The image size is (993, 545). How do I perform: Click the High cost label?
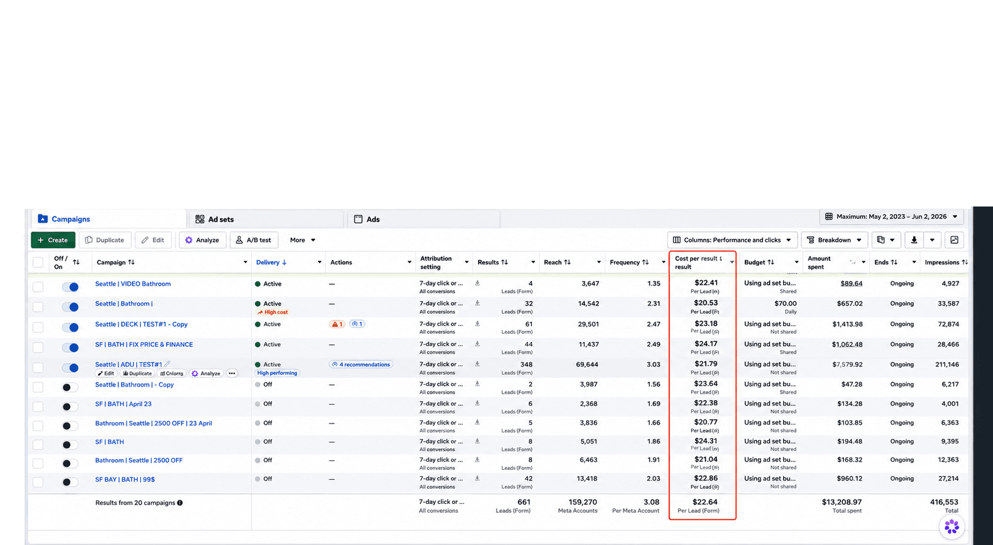coord(273,312)
